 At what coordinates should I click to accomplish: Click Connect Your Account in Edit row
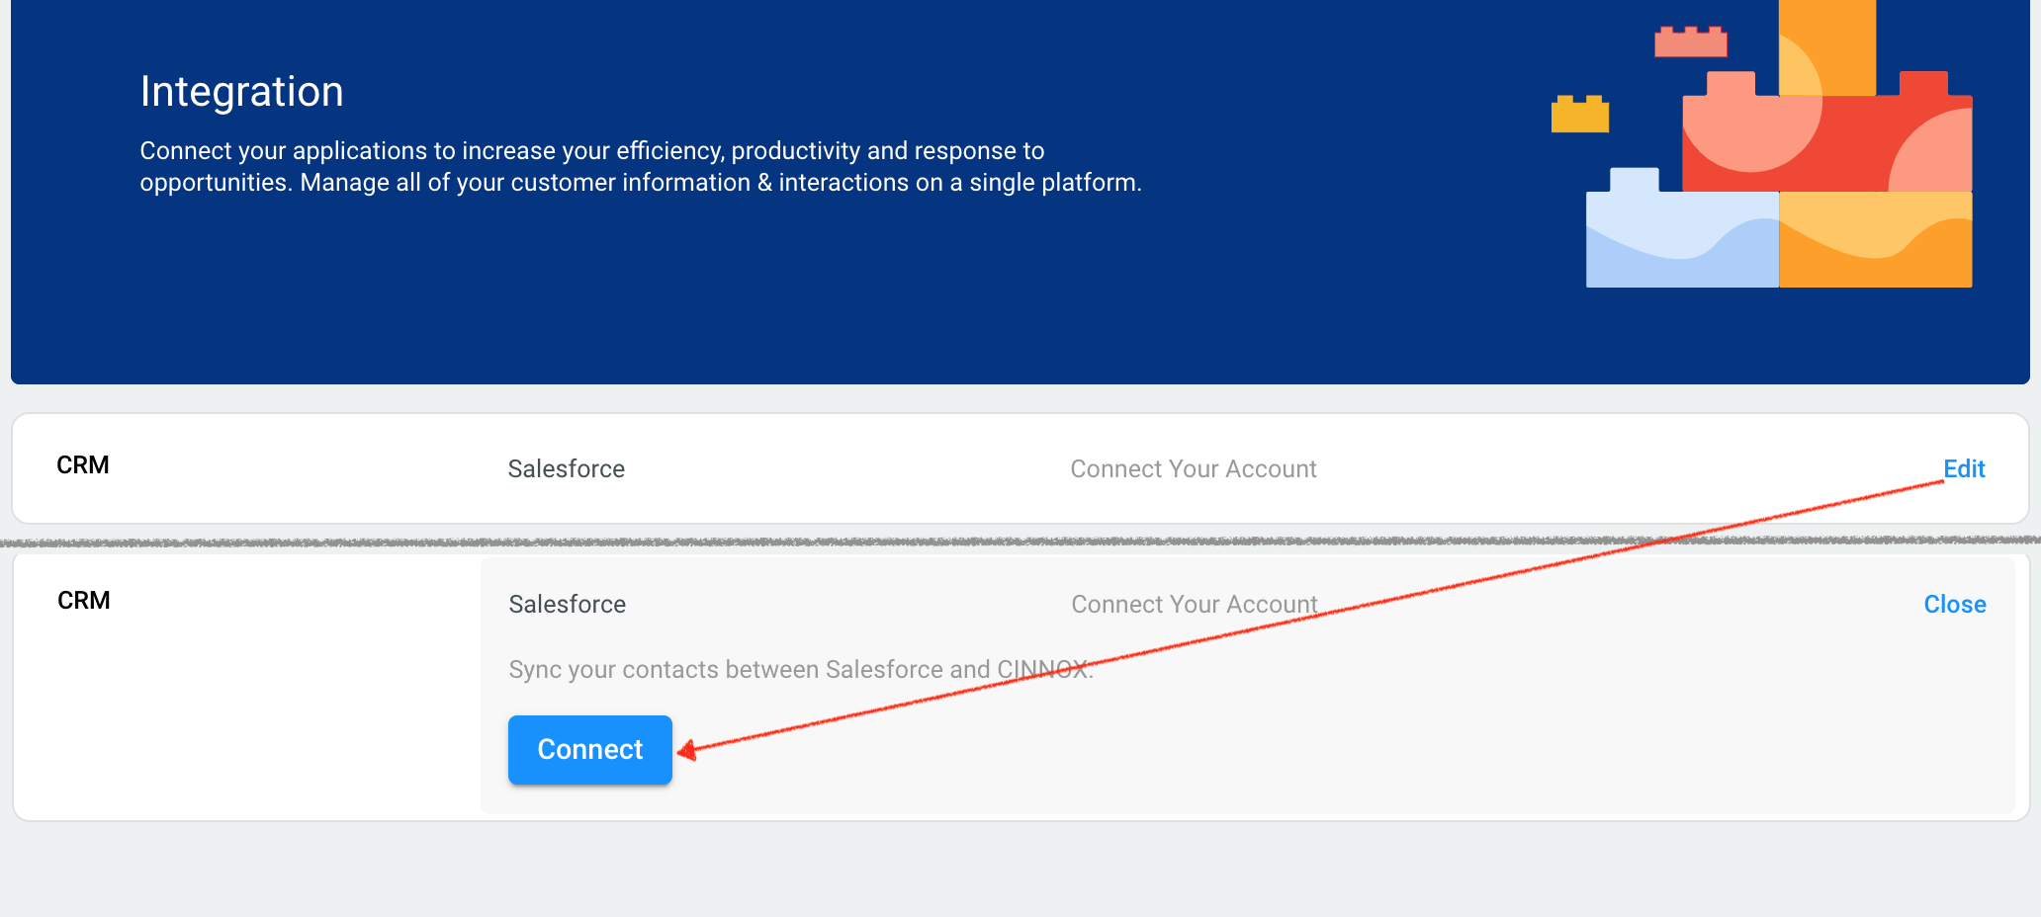(x=1193, y=469)
